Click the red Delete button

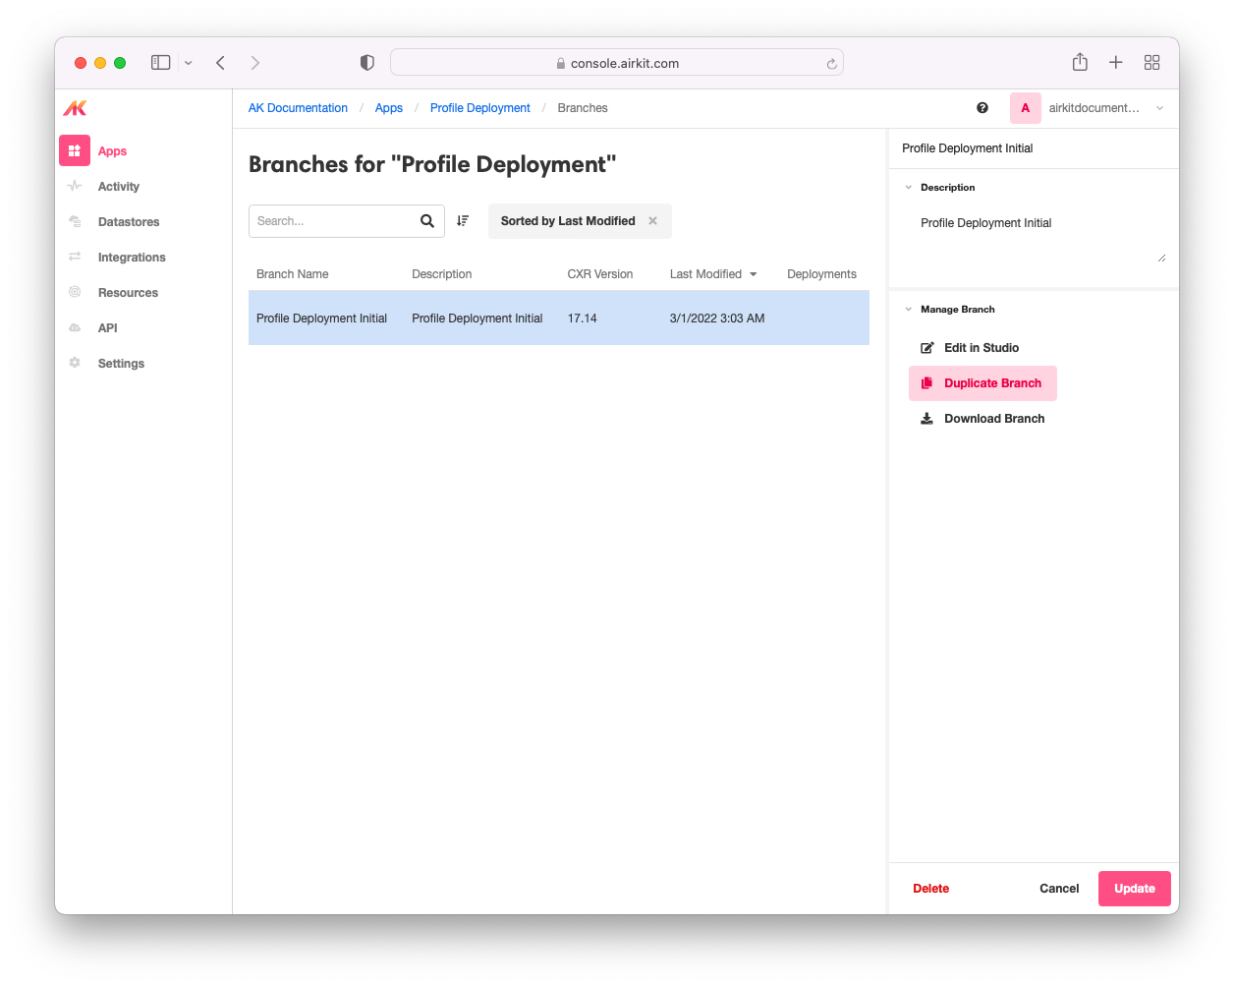[x=931, y=889]
